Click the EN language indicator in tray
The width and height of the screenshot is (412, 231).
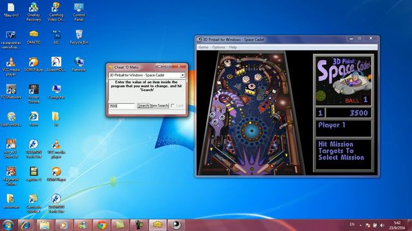(x=352, y=225)
